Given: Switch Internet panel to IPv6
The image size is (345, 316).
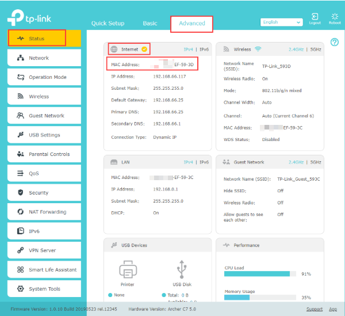Looking at the screenshot, I should [x=204, y=50].
